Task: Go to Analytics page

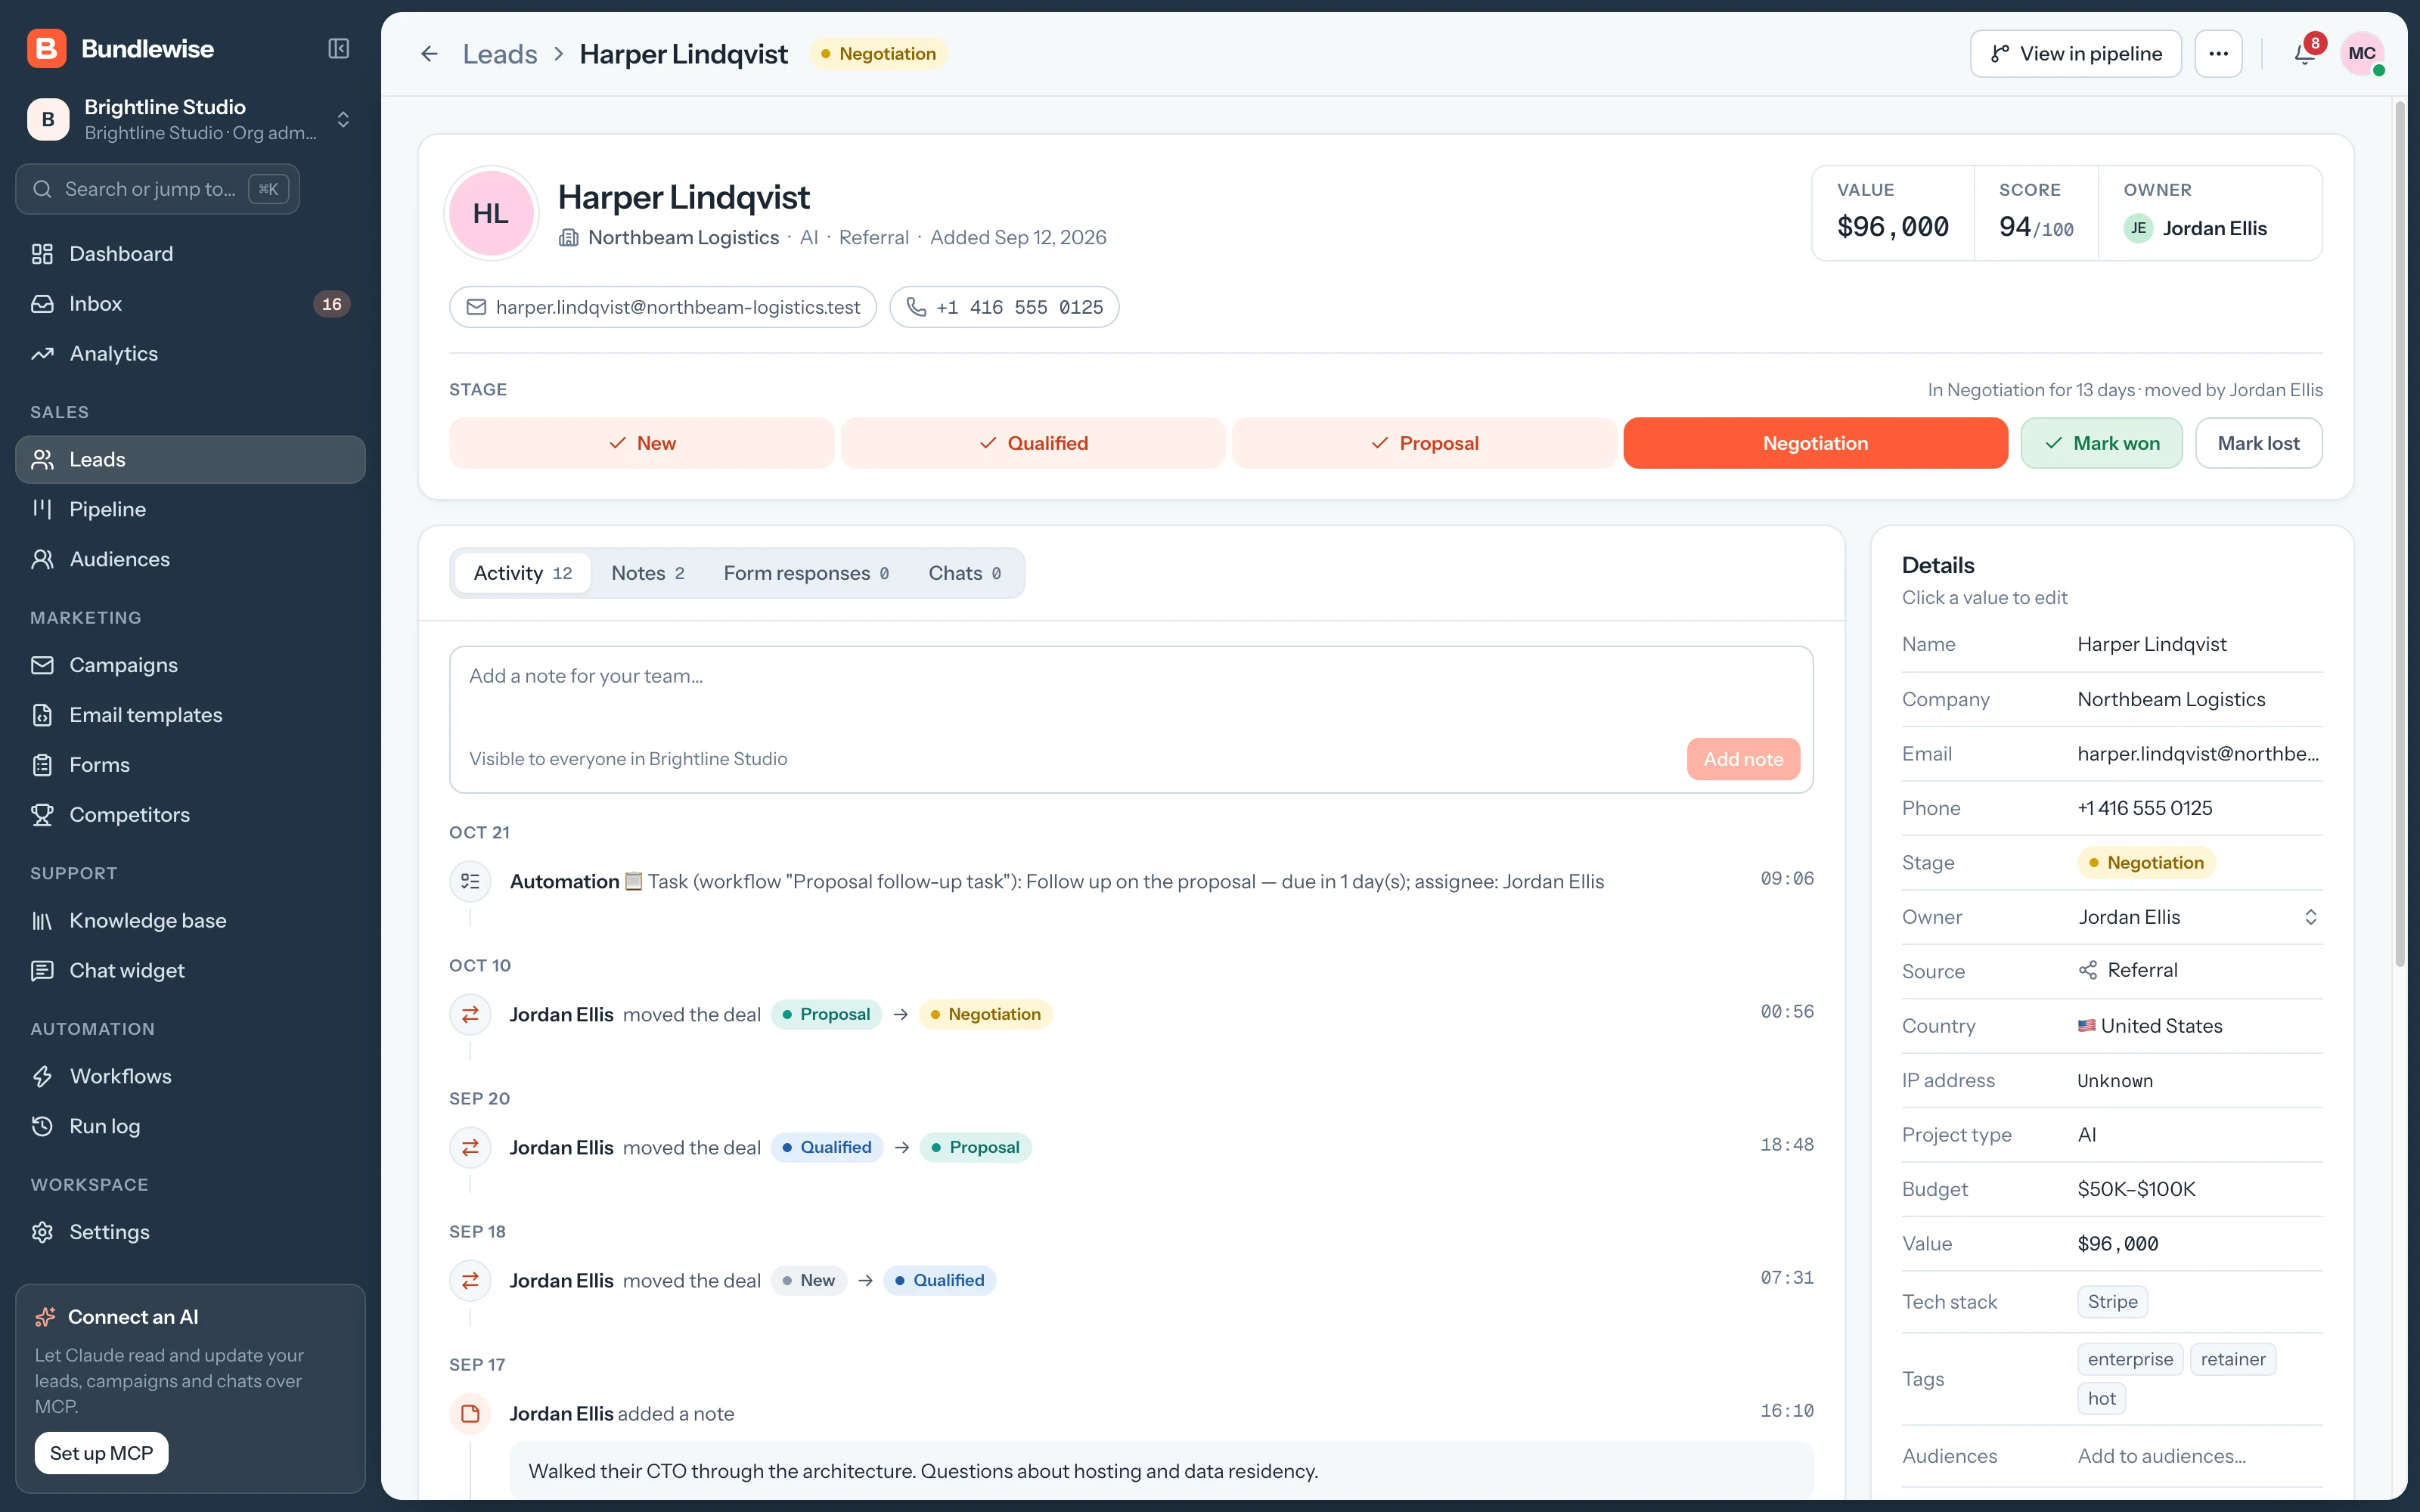Action: point(190,354)
